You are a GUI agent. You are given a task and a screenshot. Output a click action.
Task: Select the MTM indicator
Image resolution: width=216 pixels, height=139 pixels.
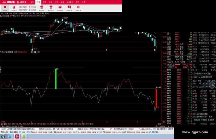tap(75, 124)
